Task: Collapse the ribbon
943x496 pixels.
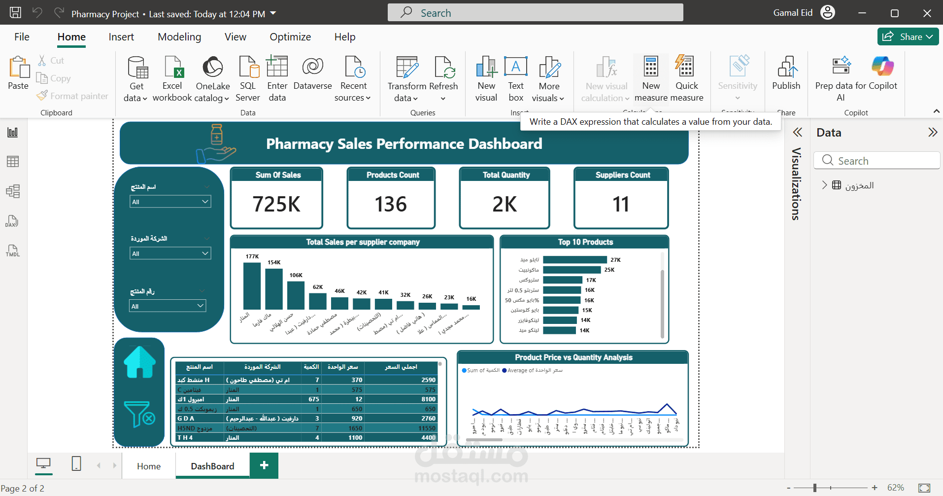Action: coord(936,112)
